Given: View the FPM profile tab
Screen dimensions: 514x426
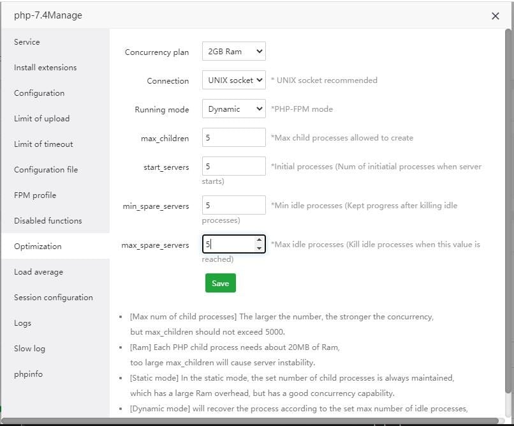Looking at the screenshot, I should pyautogui.click(x=35, y=195).
